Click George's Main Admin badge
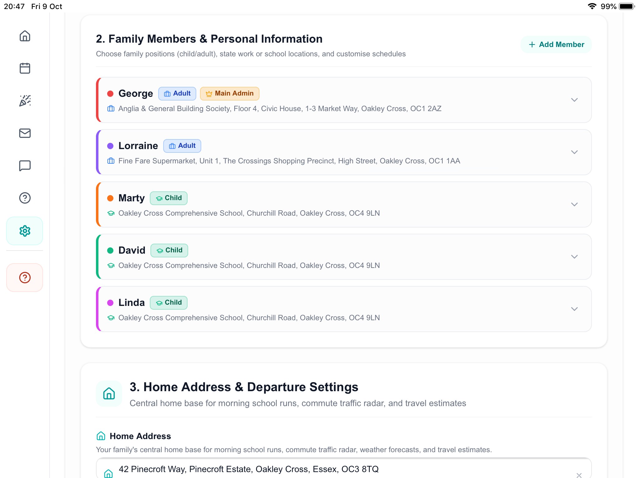The height and width of the screenshot is (478, 638). (x=230, y=94)
